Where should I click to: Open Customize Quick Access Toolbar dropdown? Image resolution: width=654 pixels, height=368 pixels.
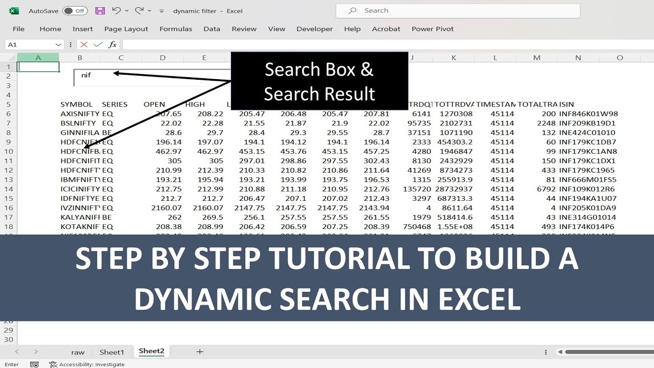162,11
